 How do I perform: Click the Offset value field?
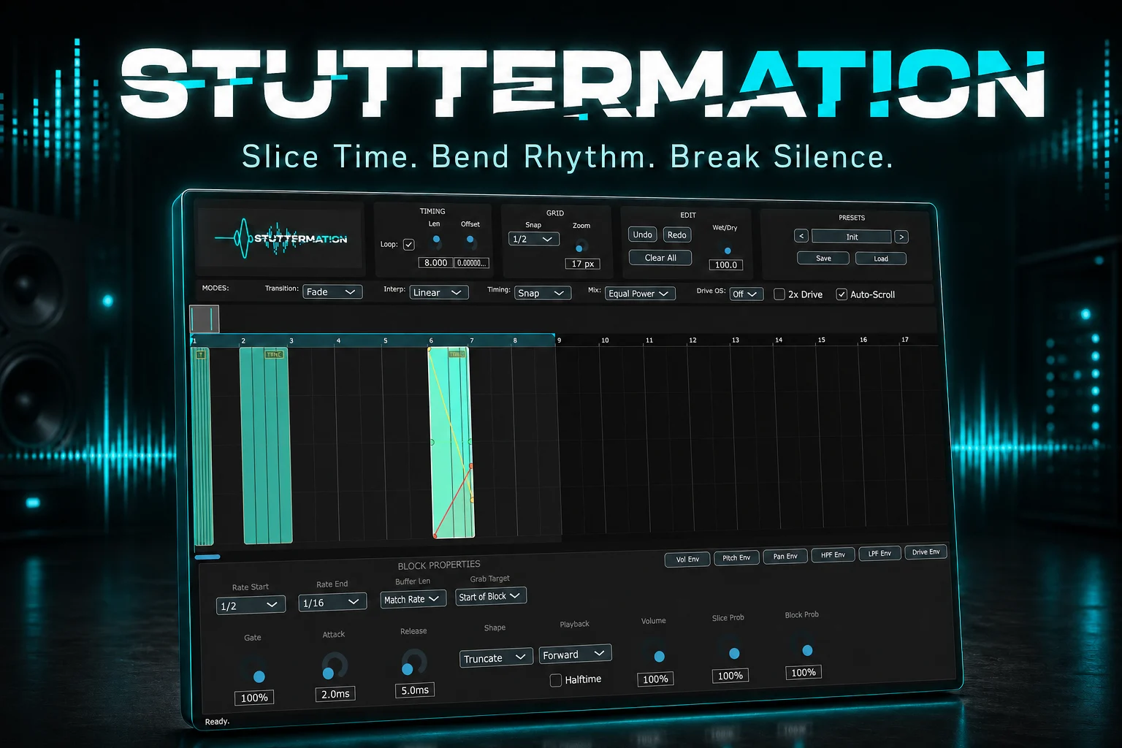[x=472, y=263]
